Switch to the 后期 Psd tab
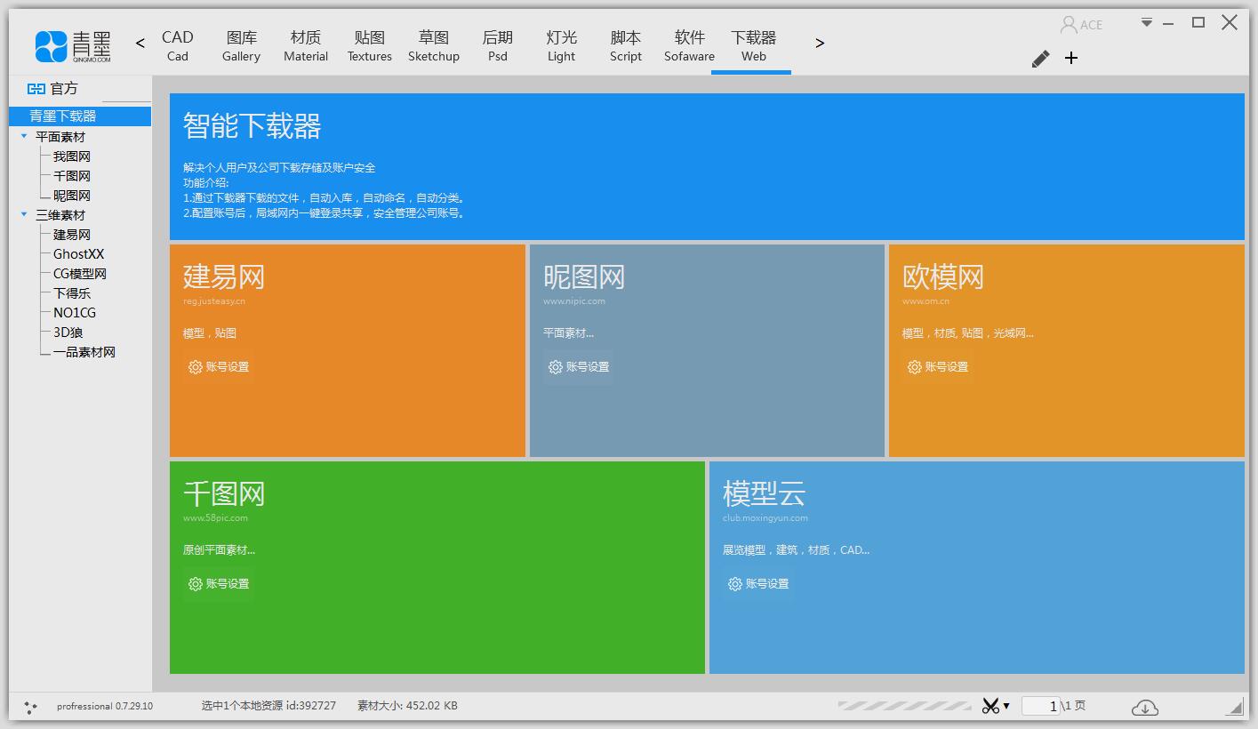1258x729 pixels. (498, 46)
